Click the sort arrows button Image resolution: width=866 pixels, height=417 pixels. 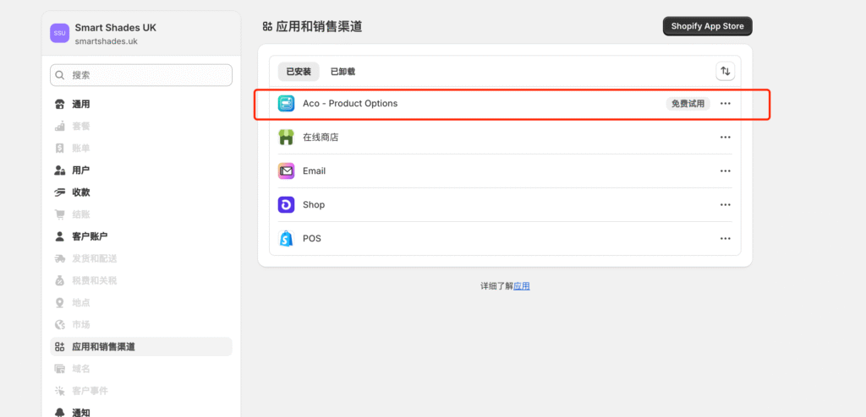[725, 71]
